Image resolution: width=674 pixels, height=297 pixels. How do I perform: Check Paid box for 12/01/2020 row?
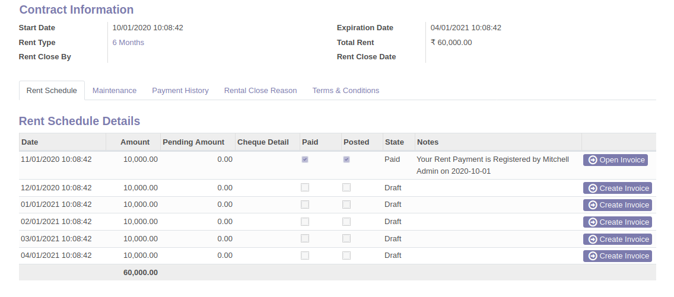coord(305,187)
